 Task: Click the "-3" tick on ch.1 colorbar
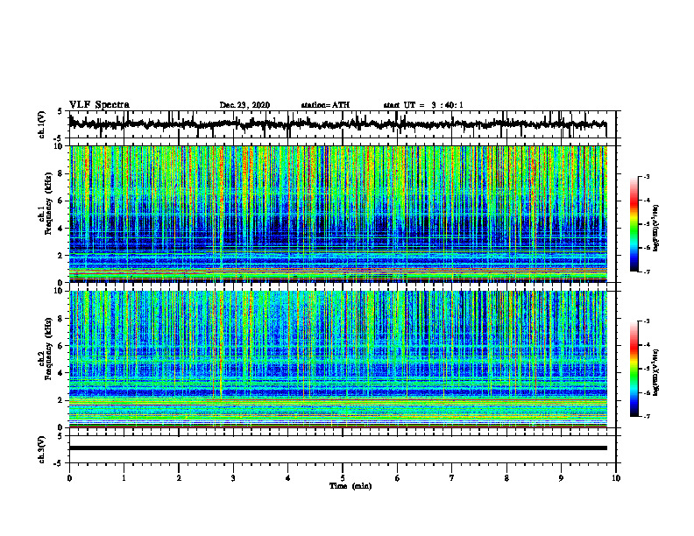[x=647, y=177]
